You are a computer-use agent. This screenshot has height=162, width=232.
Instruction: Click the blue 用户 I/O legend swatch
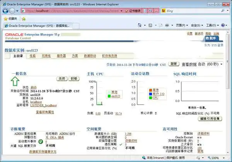(x=150, y=94)
